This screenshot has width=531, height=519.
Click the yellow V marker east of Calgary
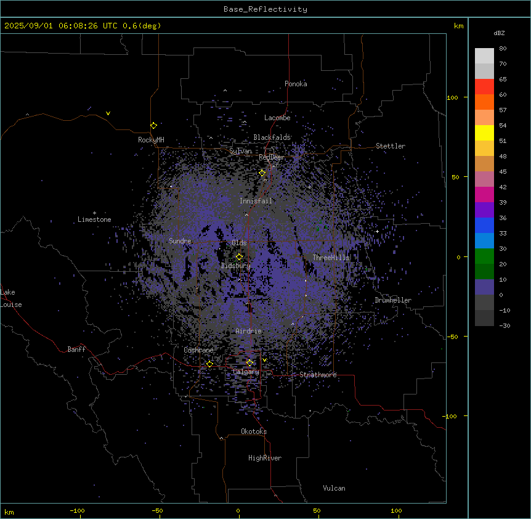point(264,360)
